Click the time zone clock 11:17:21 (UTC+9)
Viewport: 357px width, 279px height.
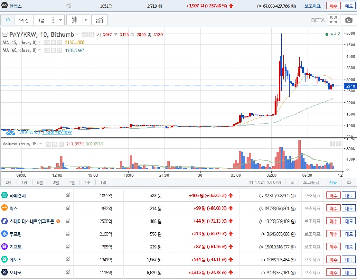click(x=265, y=182)
